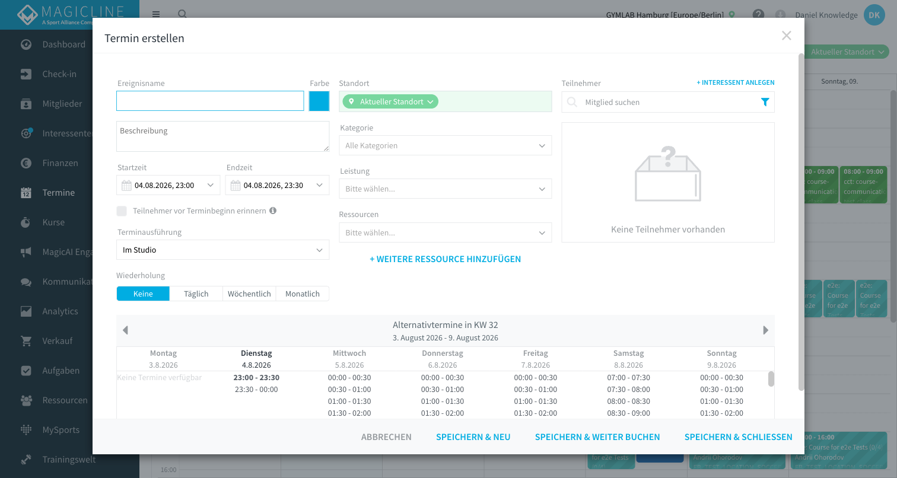Viewport: 897px width, 478px height.
Task: Click + INTERESSENT ANLEGEN link
Action: tap(736, 82)
